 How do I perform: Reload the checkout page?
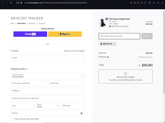click(11, 3)
